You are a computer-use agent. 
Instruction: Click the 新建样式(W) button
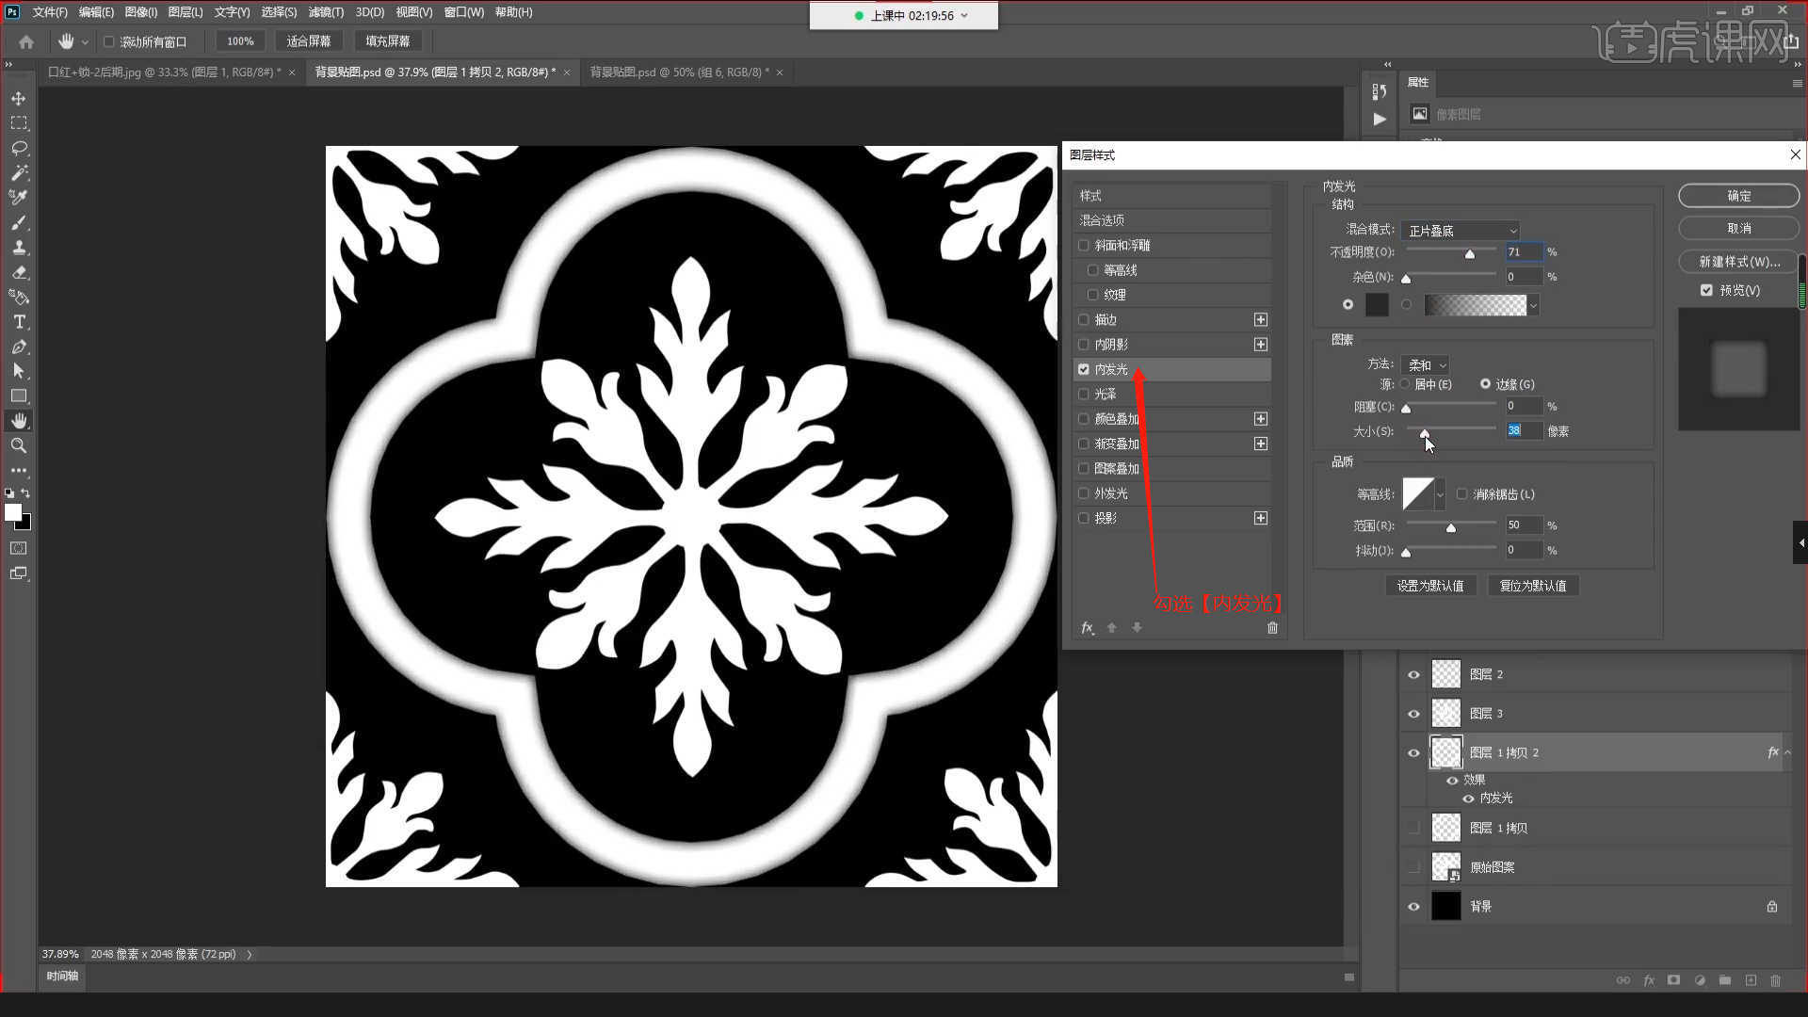[x=1738, y=262]
